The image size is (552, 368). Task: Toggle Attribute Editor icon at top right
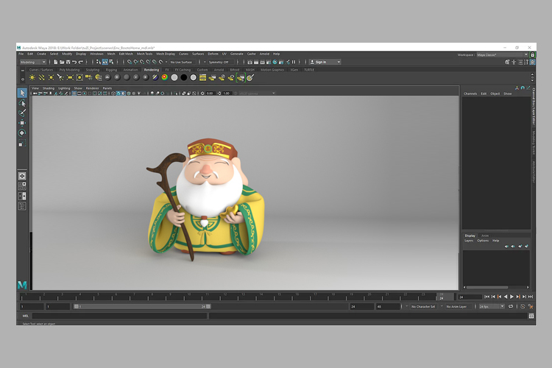point(520,62)
